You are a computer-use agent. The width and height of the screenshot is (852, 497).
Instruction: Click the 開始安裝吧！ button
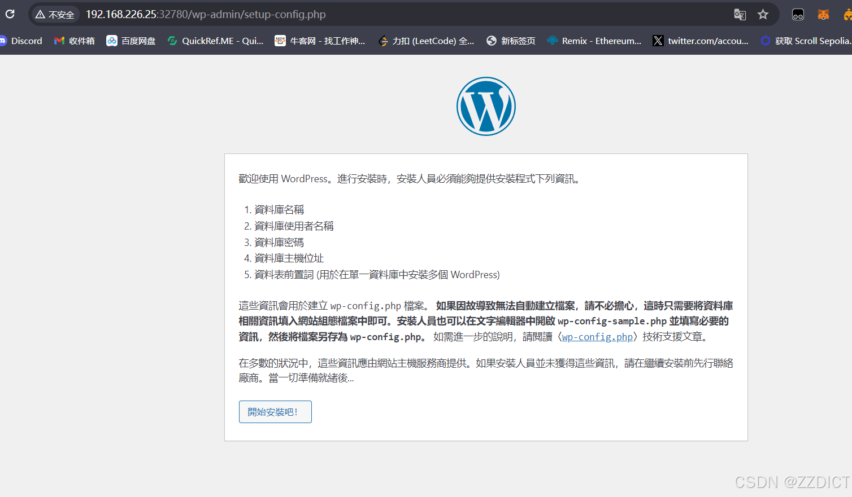coord(275,412)
